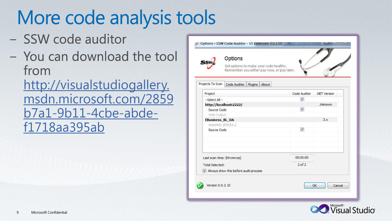Toggle EBusiness_BL_DA Source Code checkbox
Image resolution: width=392 pixels, height=221 pixels.
click(302, 130)
